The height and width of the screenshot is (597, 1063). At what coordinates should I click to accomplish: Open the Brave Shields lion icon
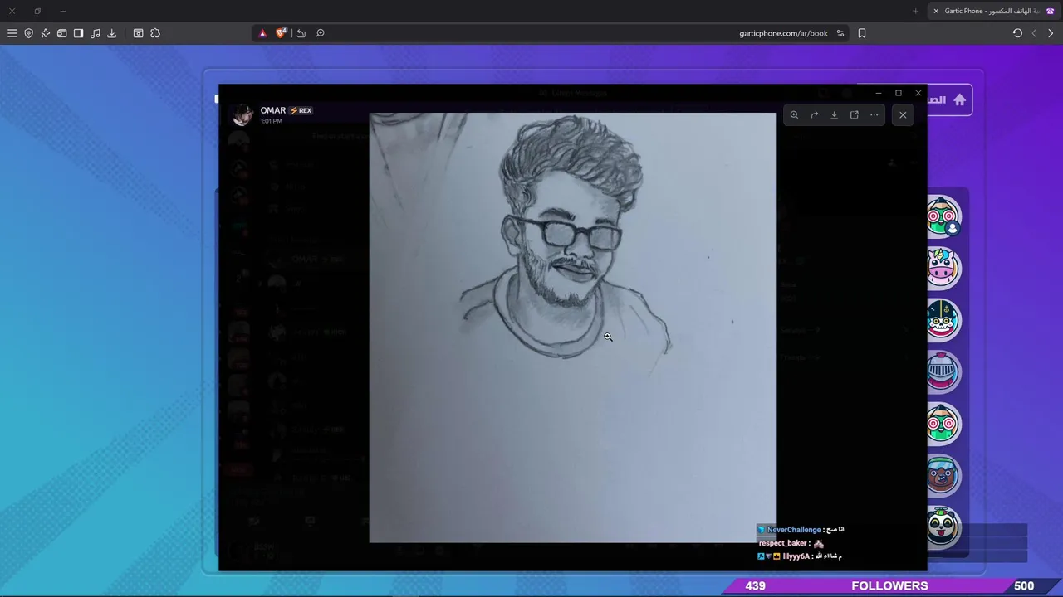tap(281, 33)
